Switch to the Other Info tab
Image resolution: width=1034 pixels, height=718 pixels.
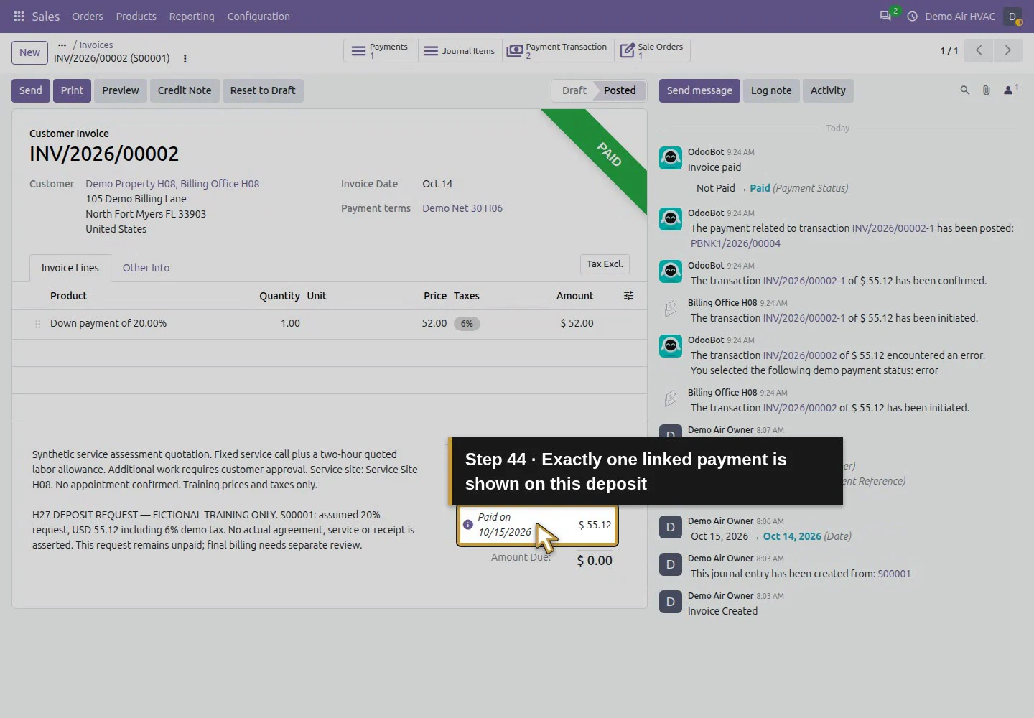point(146,268)
